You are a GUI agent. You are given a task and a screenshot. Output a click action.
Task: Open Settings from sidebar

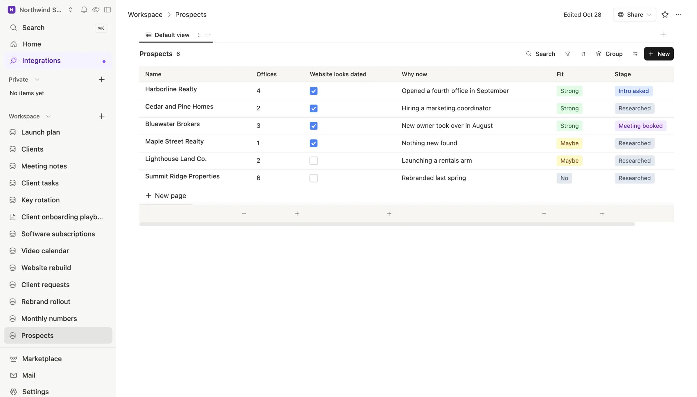point(58,391)
